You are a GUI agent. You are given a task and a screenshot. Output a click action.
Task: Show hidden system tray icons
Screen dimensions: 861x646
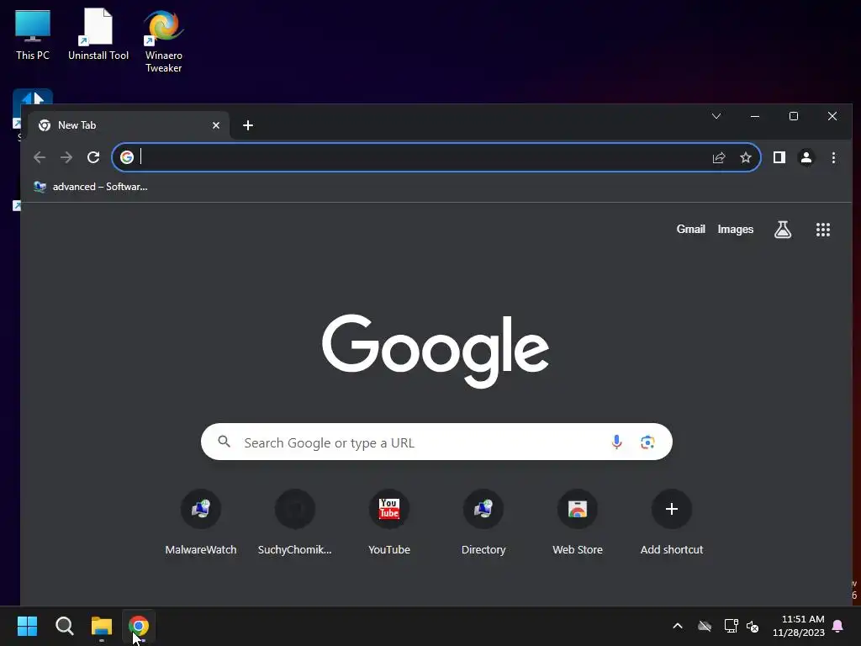(x=678, y=626)
